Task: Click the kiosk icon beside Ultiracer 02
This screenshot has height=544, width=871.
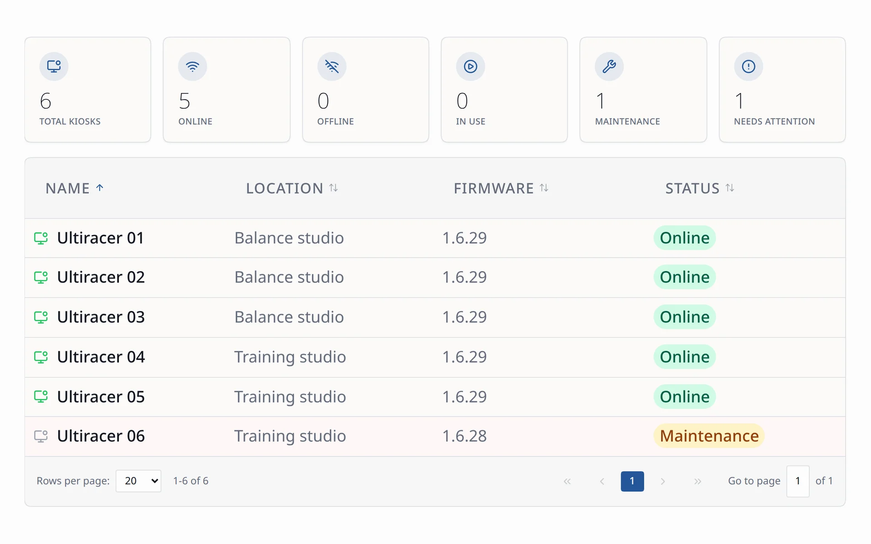Action: (x=41, y=277)
